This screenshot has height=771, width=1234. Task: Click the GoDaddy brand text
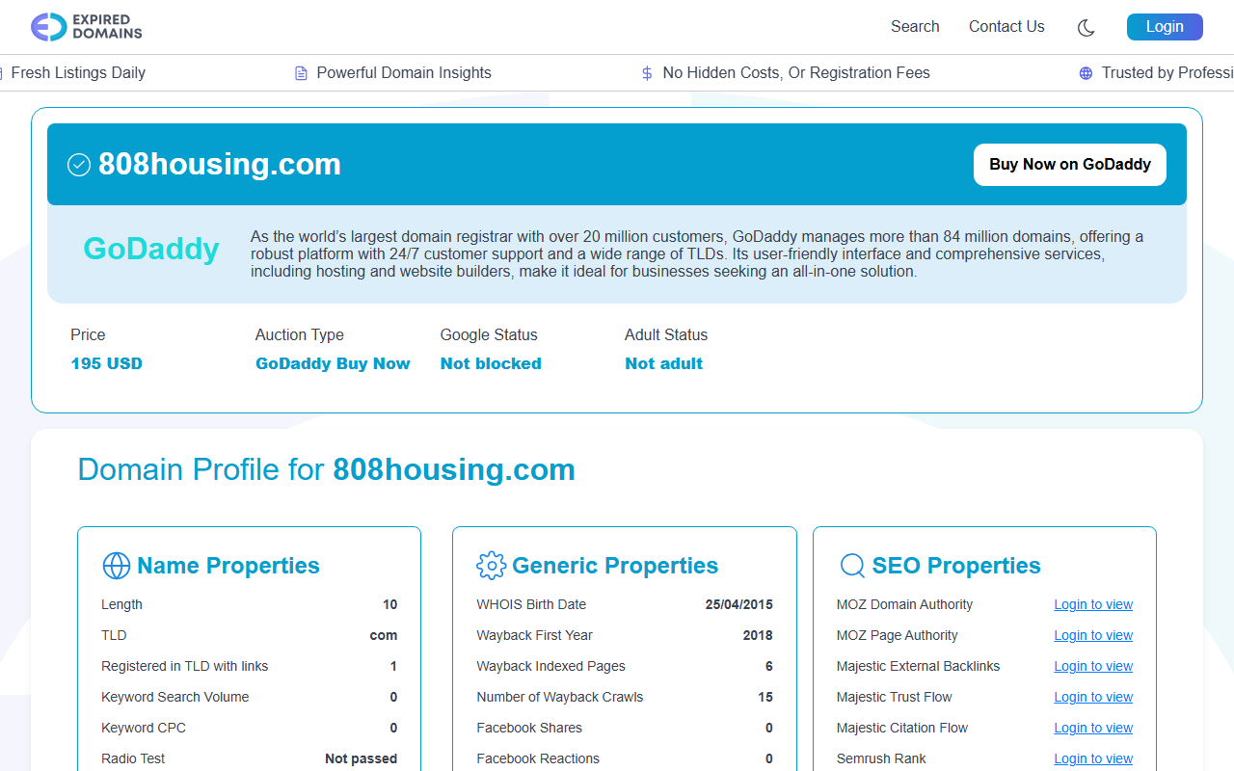pos(151,249)
